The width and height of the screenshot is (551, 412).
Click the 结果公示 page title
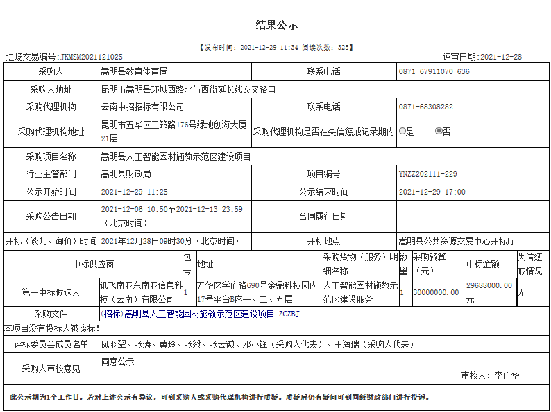(x=277, y=25)
